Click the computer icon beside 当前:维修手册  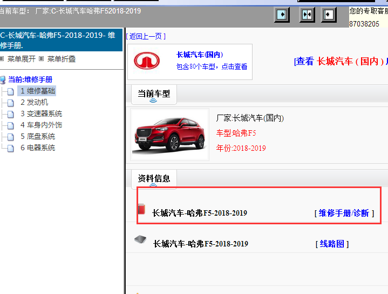(3, 80)
